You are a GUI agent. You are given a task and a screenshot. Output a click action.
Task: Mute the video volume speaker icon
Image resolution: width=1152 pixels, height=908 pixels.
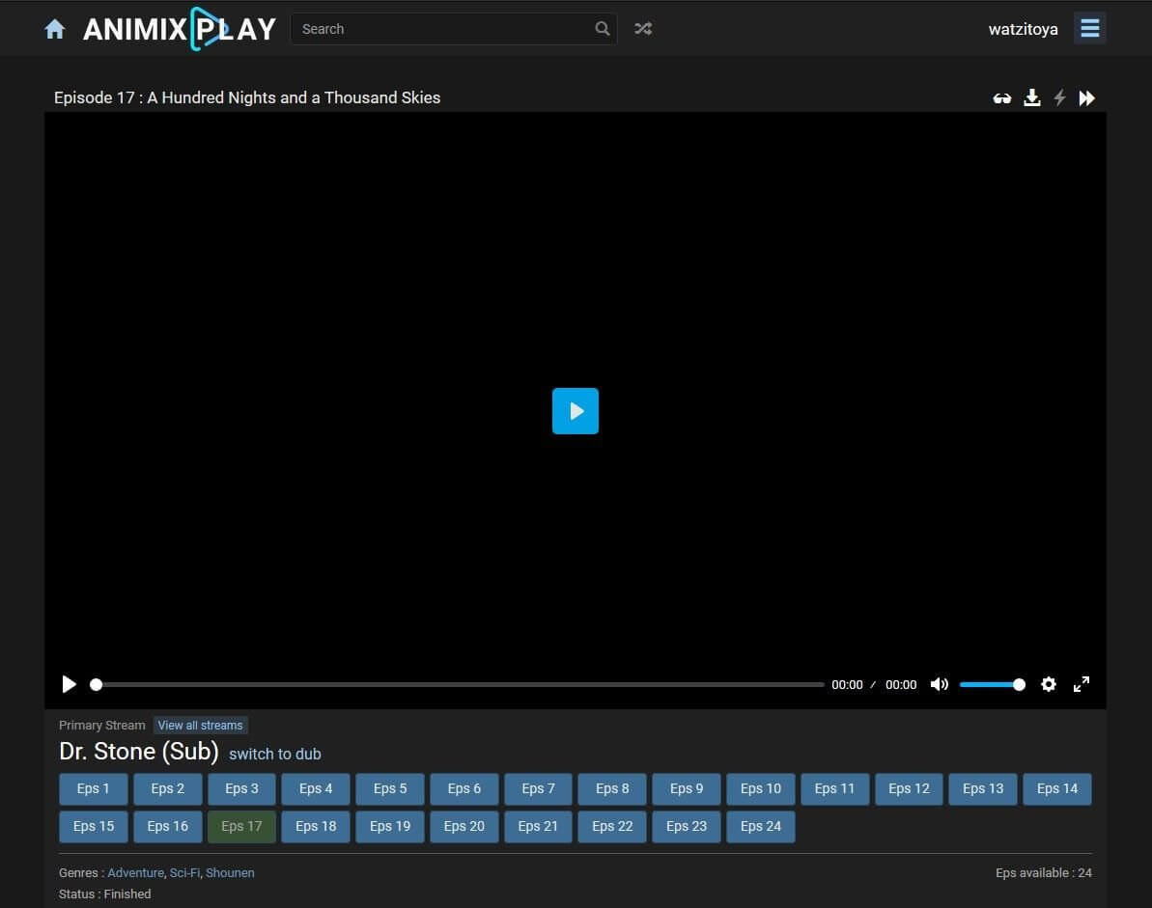point(939,684)
